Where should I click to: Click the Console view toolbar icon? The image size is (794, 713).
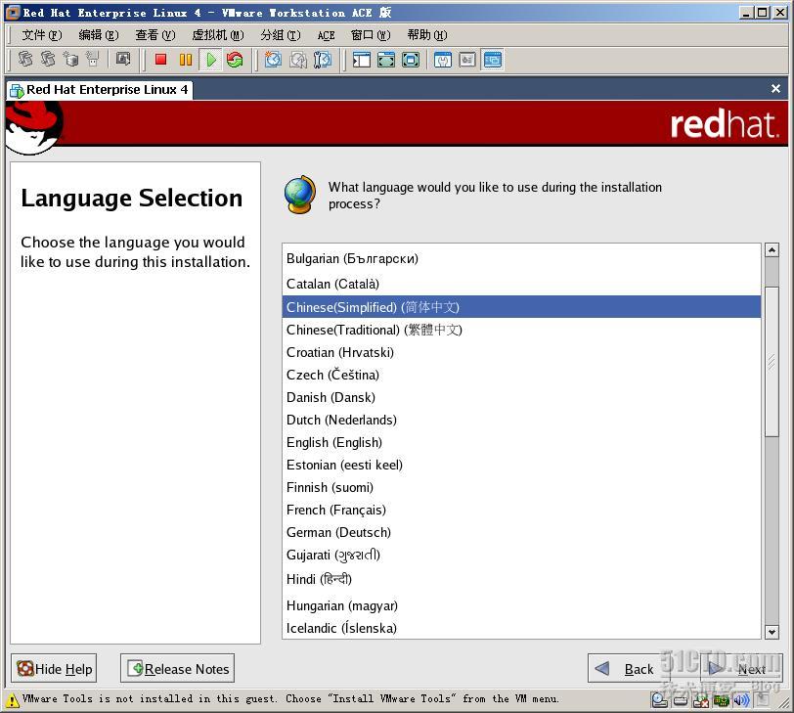pos(492,60)
